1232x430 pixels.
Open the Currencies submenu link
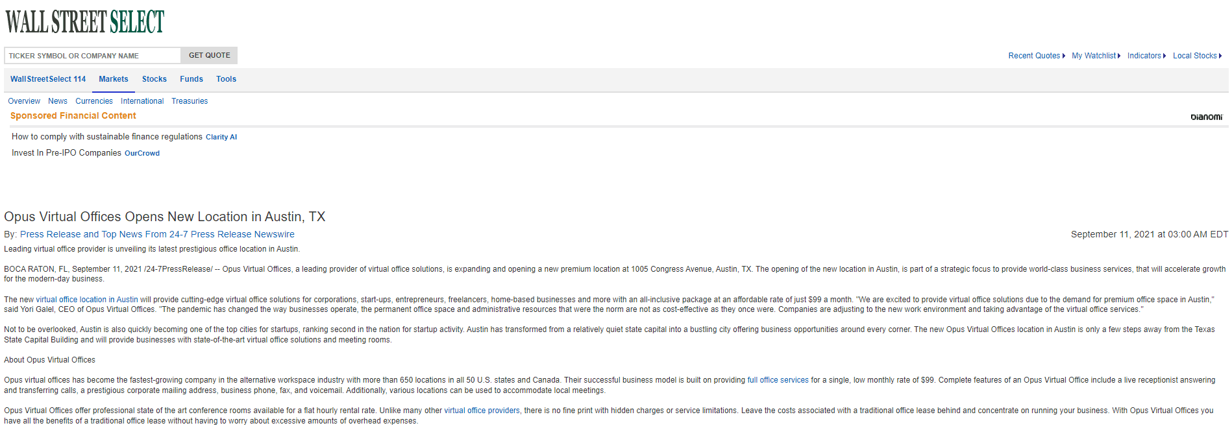(94, 101)
